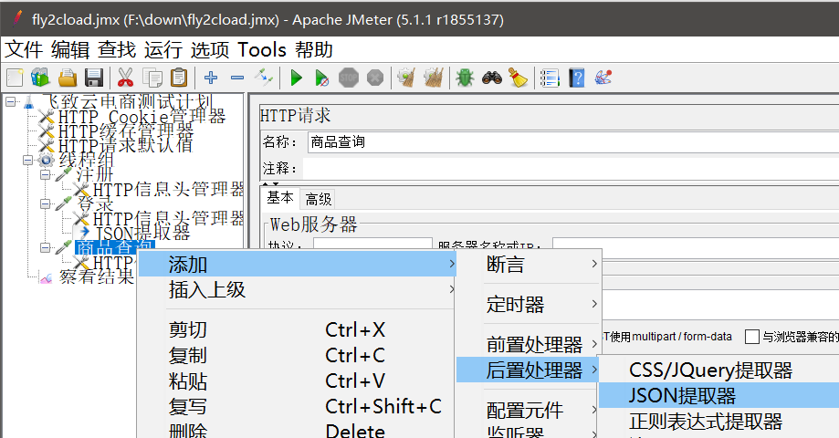Click the 注释 comment input field
The width and height of the screenshot is (839, 438).
(x=571, y=169)
